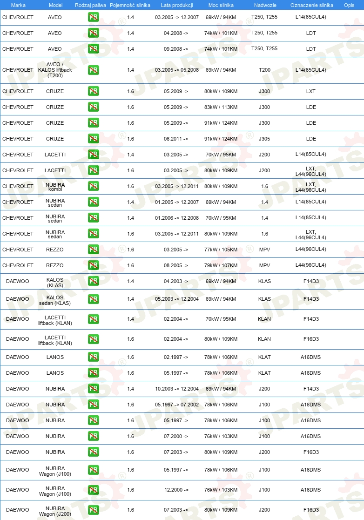Viewport: 364px width, 520px height.
Task: Click the AVEO / KALOS liftback (T200) model cell
Action: pos(55,70)
